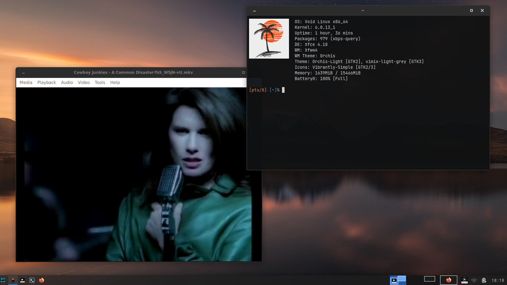The width and height of the screenshot is (507, 285).
Task: Open the Audio menu
Action: pos(67,82)
